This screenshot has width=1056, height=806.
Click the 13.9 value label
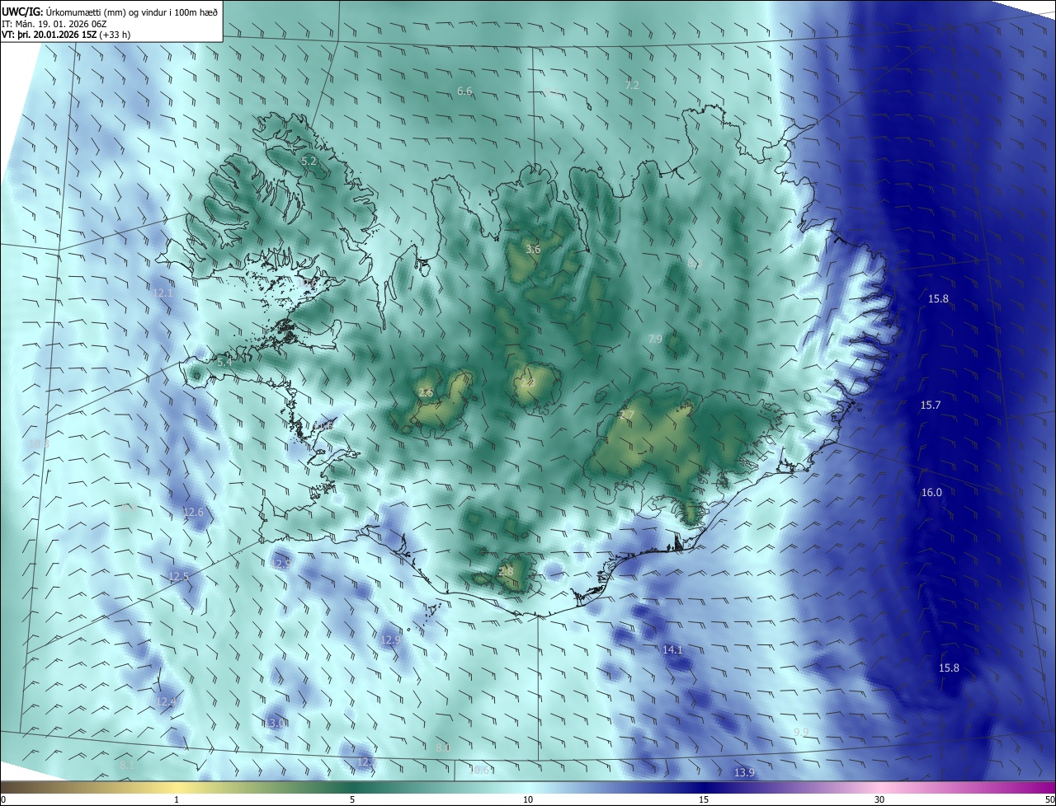point(744,772)
